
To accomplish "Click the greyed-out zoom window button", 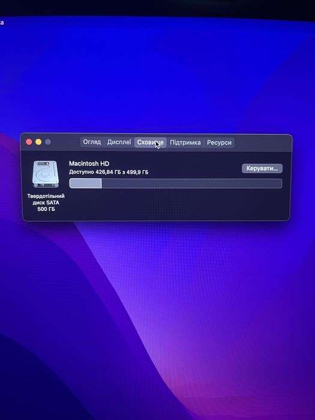I will point(48,142).
